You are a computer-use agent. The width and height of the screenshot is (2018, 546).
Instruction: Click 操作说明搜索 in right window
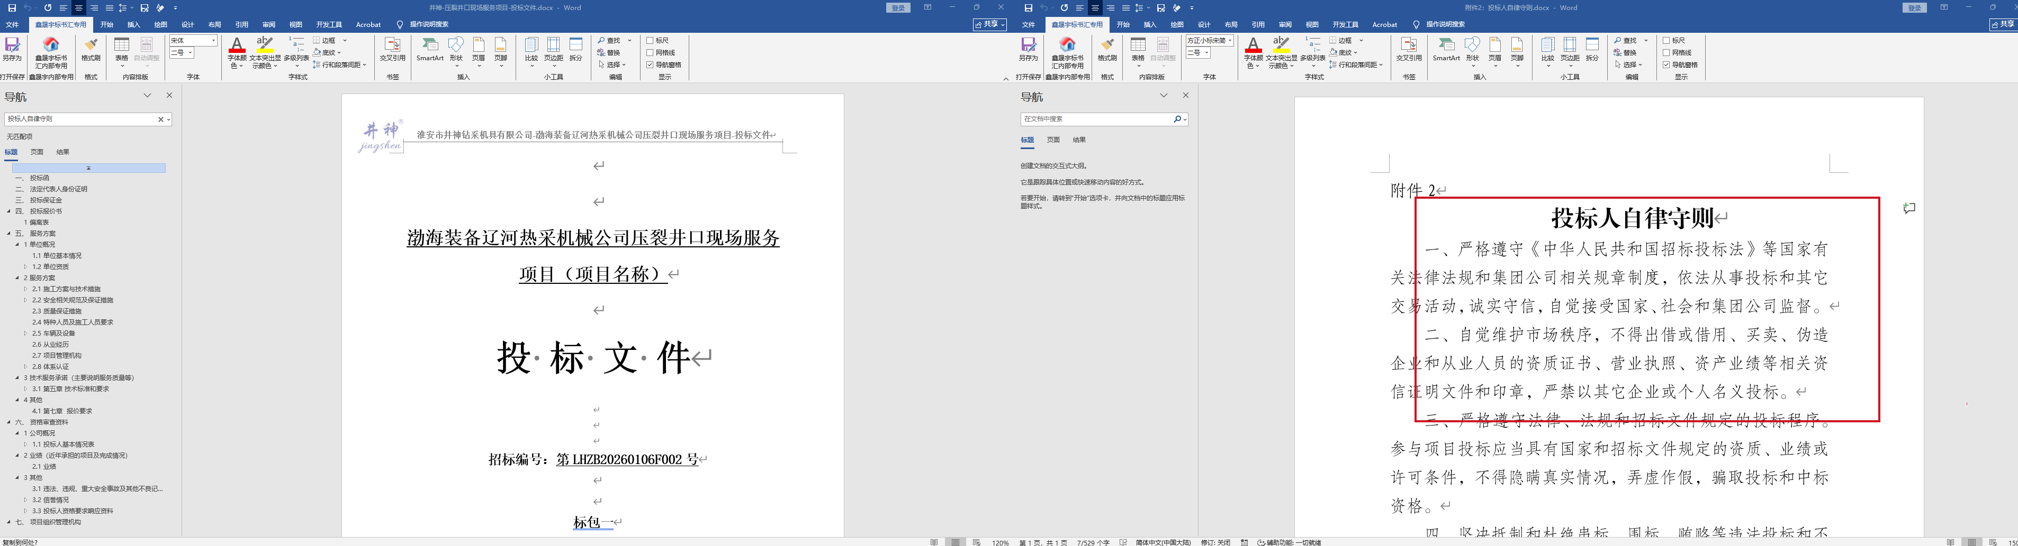point(1445,25)
